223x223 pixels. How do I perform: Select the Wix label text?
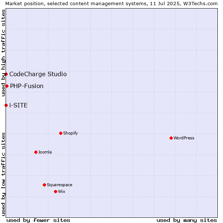pyautogui.click(x=62, y=191)
